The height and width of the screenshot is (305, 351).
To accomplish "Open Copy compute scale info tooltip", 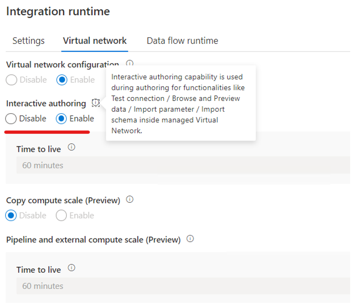I will click(129, 199).
